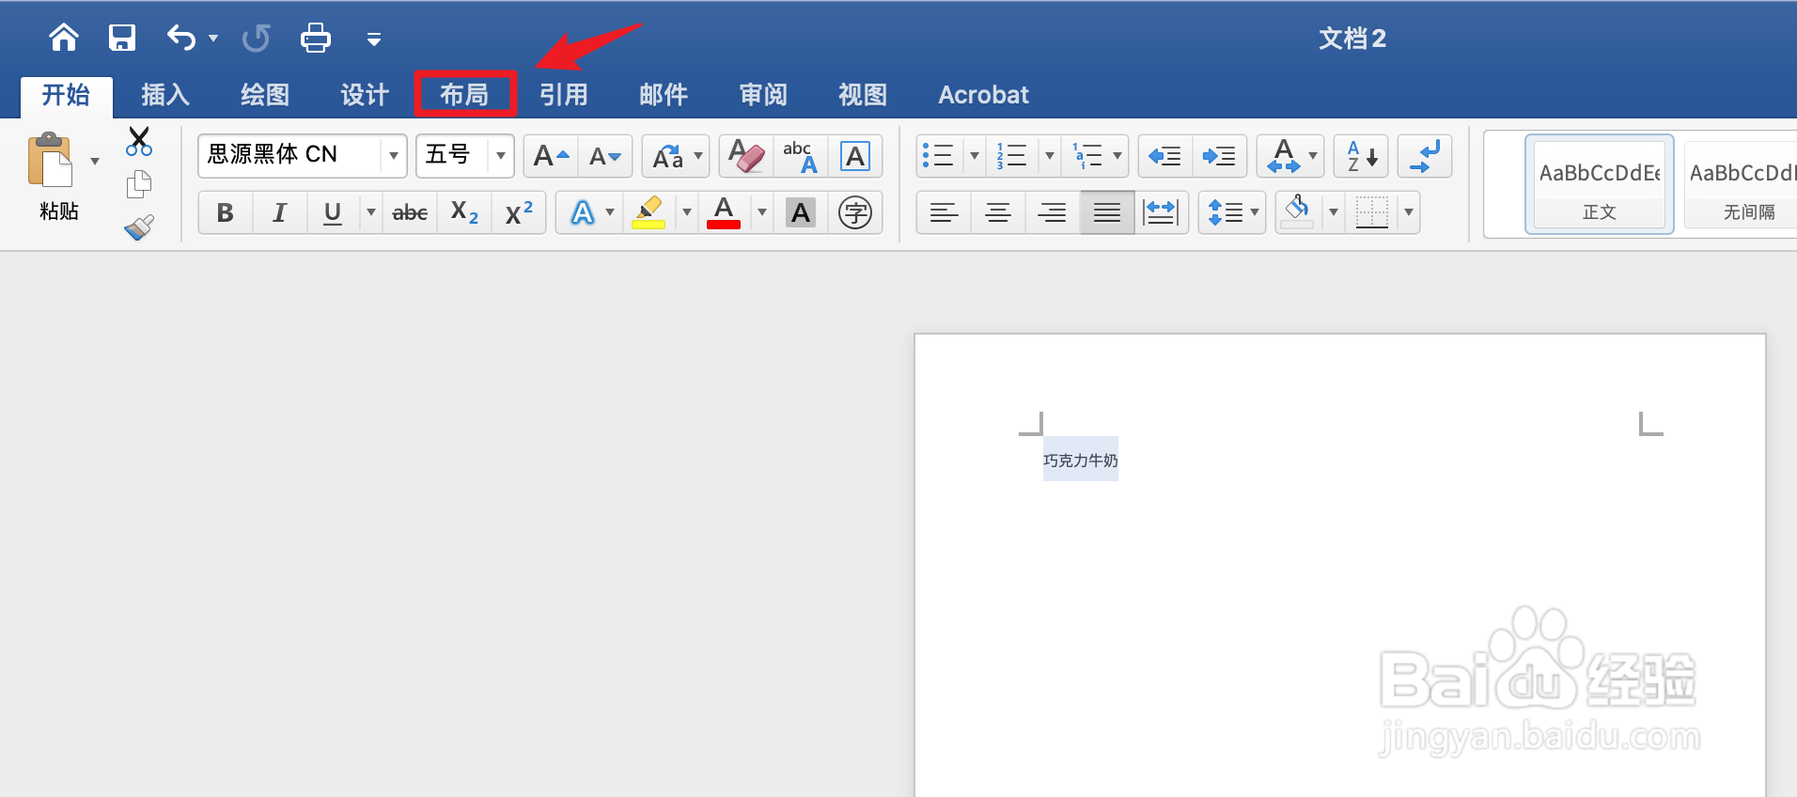Switch to 开始 tab
This screenshot has height=797, width=1797.
(66, 95)
